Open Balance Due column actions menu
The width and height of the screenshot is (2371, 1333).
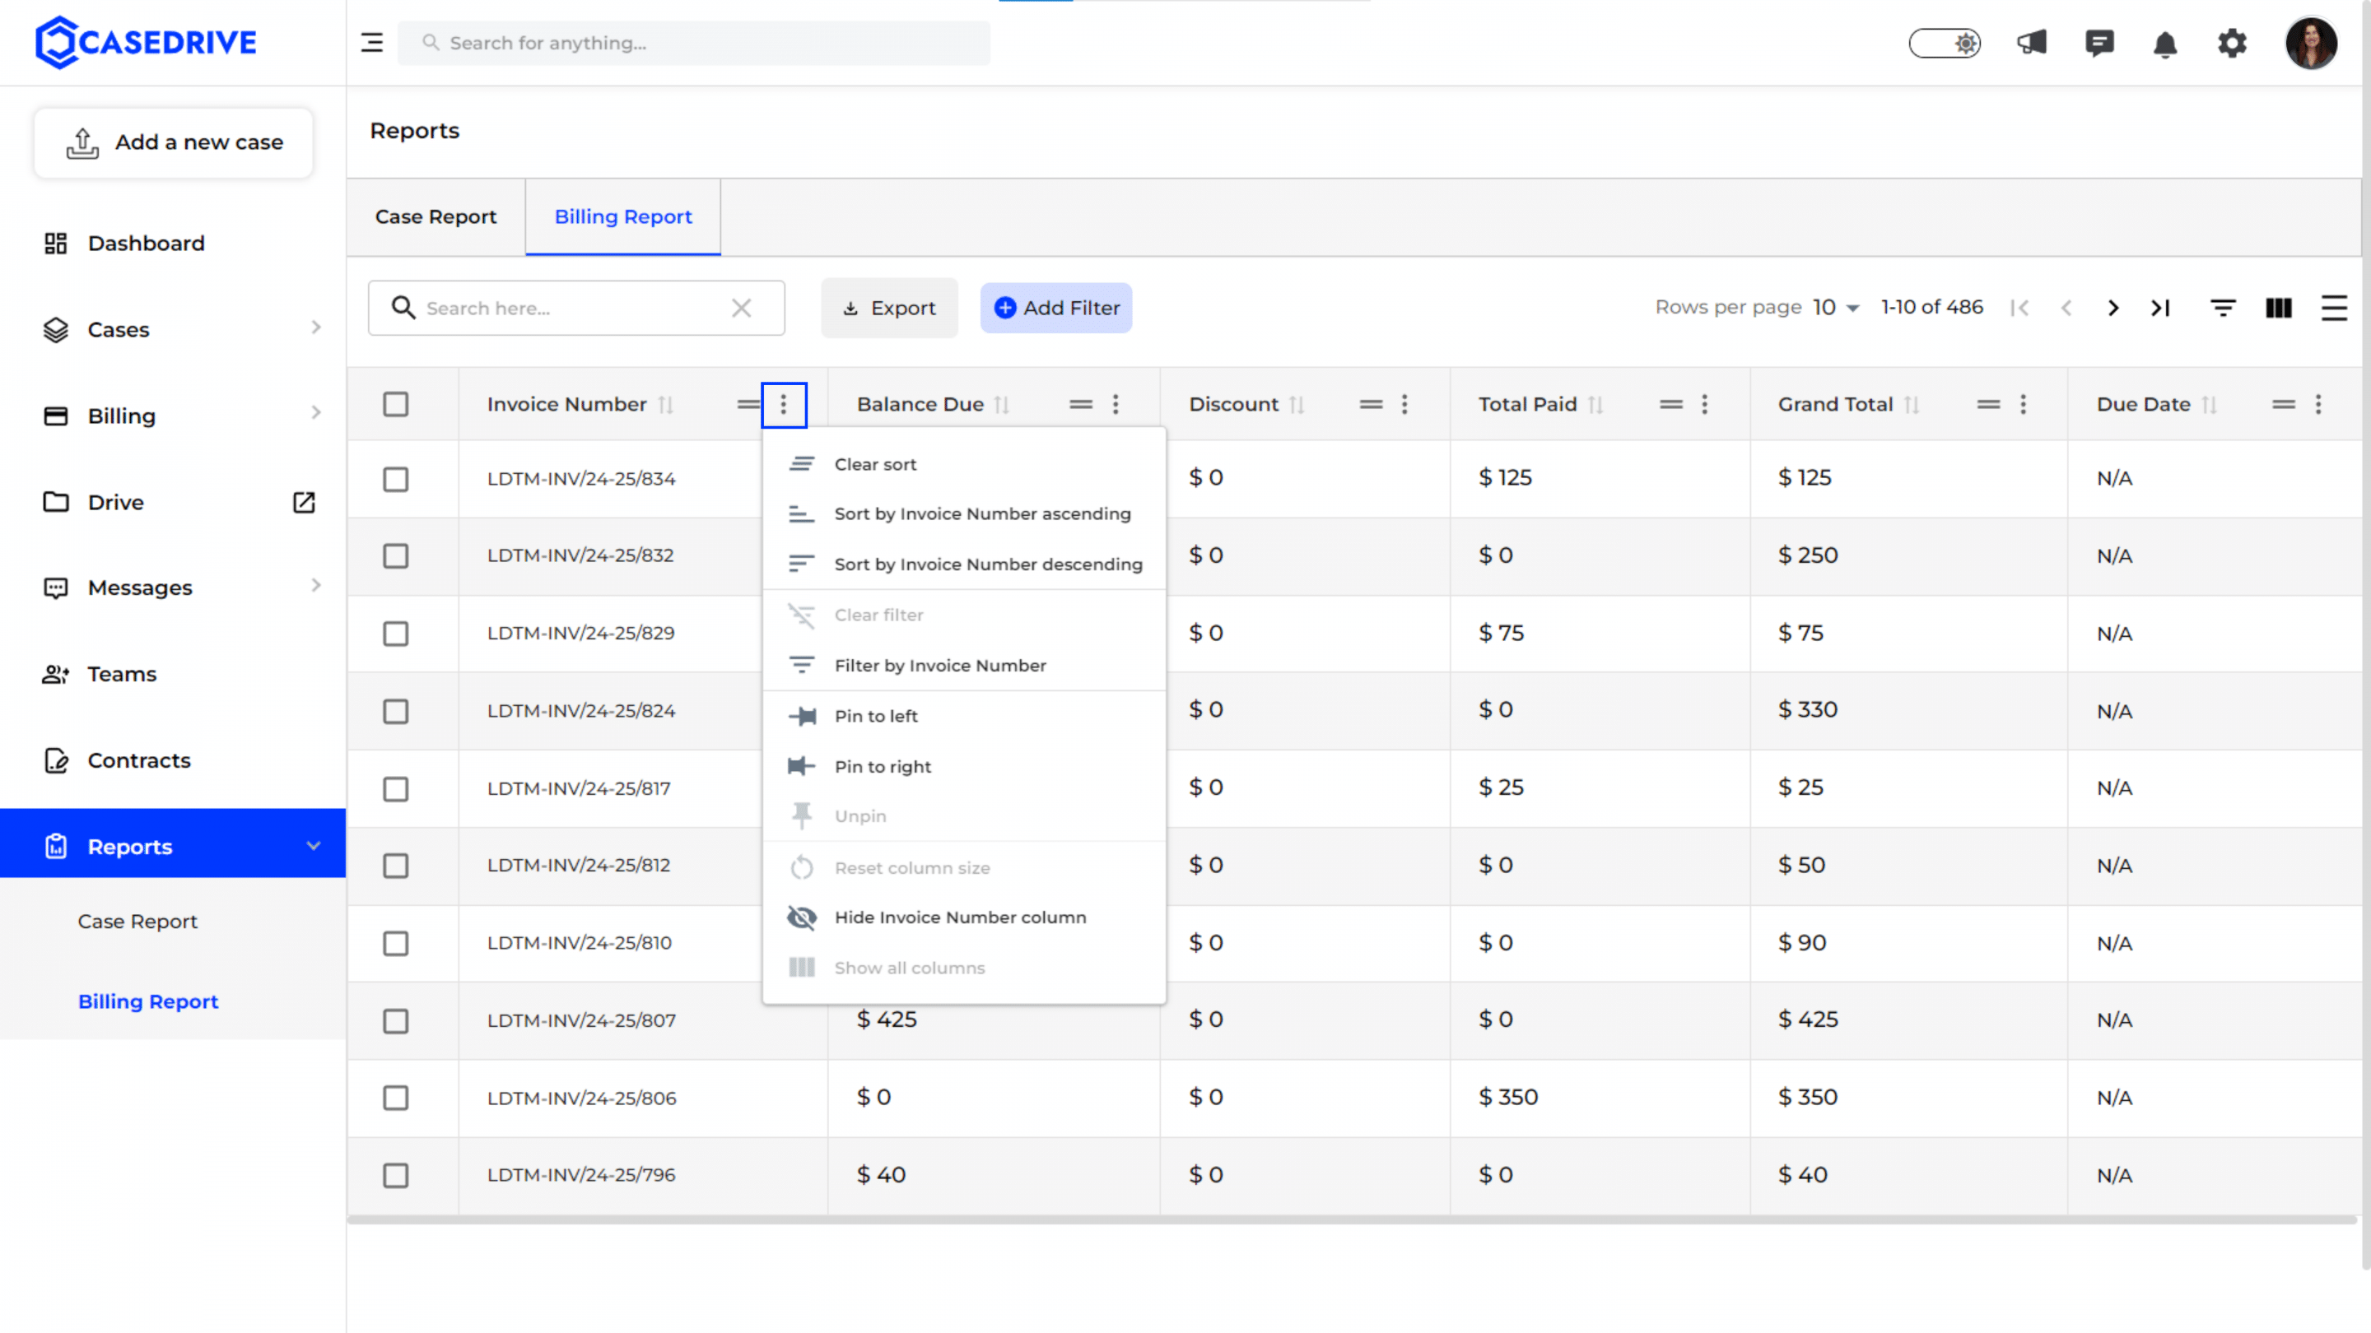[x=1116, y=404]
